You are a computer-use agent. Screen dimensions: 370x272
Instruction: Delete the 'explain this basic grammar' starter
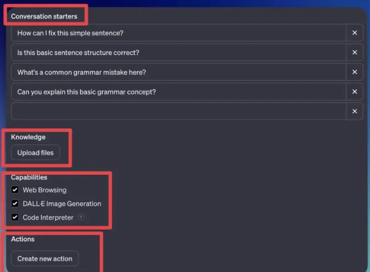354,92
